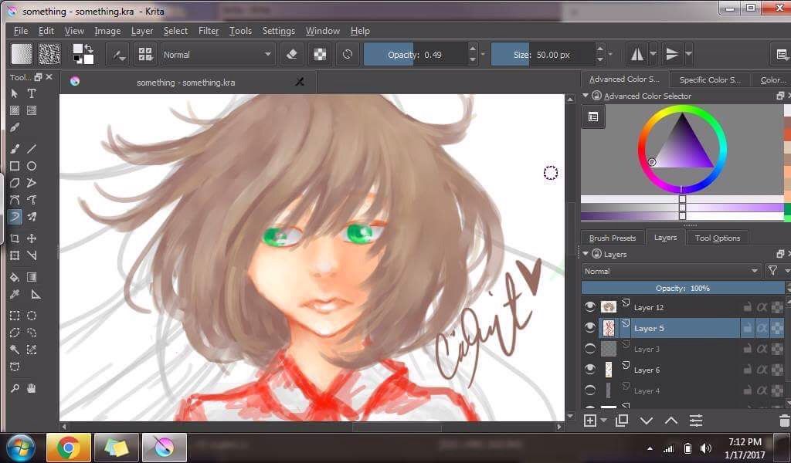Select the Gradient tool in toolbox

[x=31, y=277]
